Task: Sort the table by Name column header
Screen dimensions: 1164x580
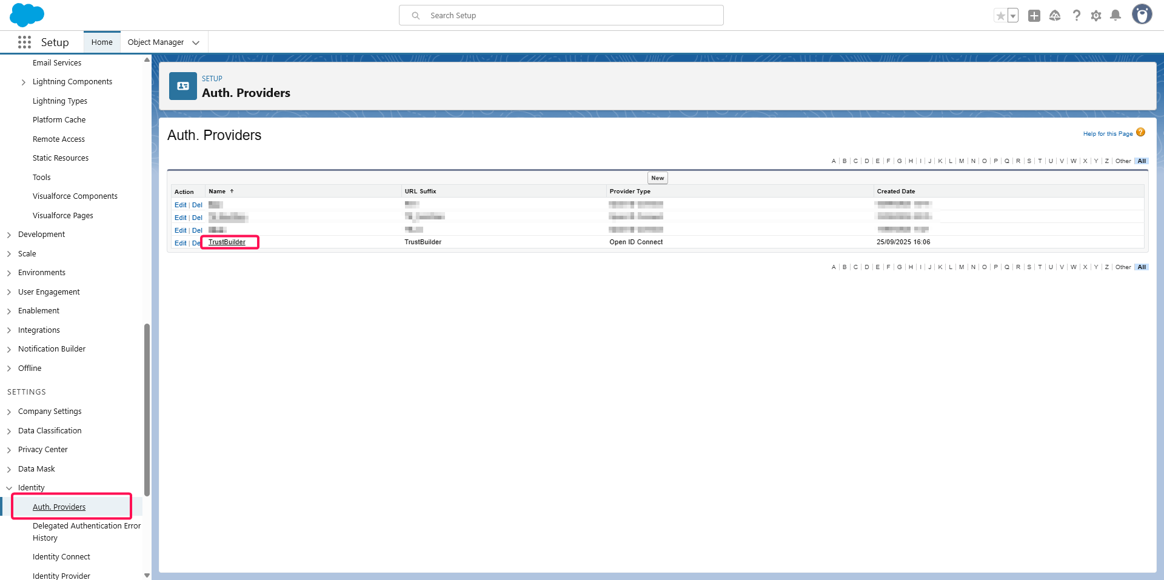Action: (x=217, y=192)
